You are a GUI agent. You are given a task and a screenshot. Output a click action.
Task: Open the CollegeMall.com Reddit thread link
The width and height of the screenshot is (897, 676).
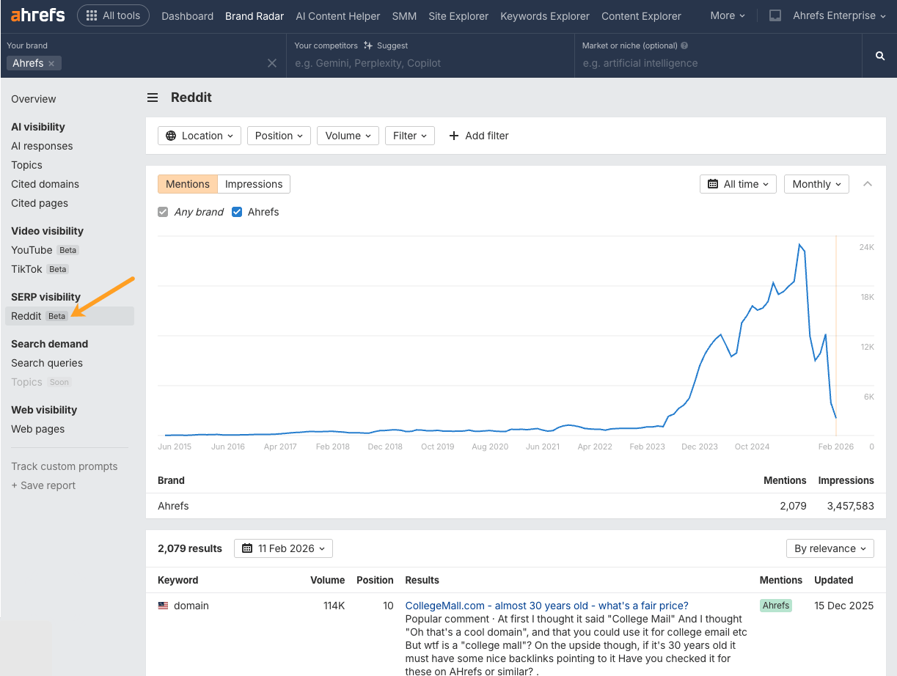546,605
